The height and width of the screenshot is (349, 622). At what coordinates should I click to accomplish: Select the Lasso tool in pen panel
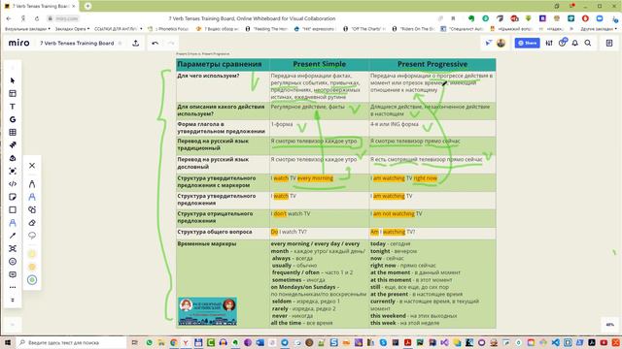coord(32,236)
